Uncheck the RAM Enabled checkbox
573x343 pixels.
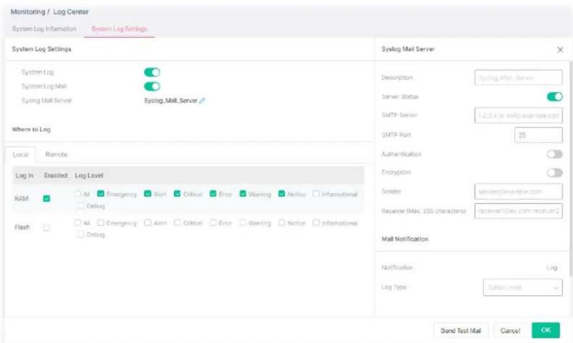pyautogui.click(x=46, y=198)
